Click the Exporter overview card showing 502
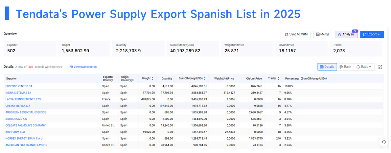The image size is (391, 153). [x=30, y=49]
